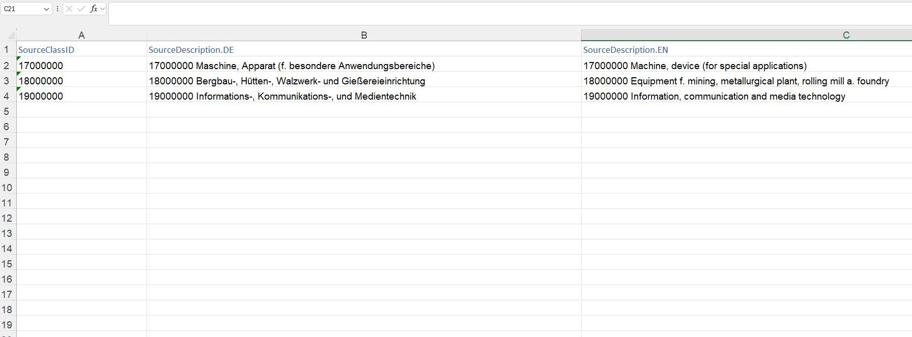Click the Enter checkmark icon in formula bar
The height and width of the screenshot is (337, 912).
click(x=81, y=9)
